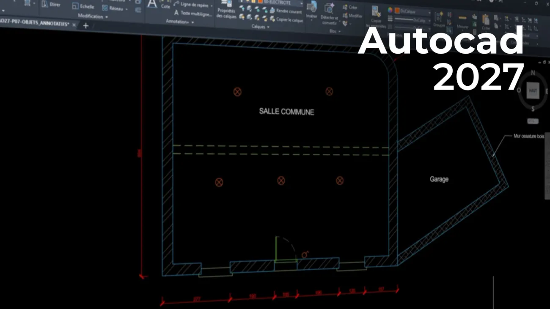The width and height of the screenshot is (550, 309).
Task: Expand the Bloc panel
Action: (334, 31)
